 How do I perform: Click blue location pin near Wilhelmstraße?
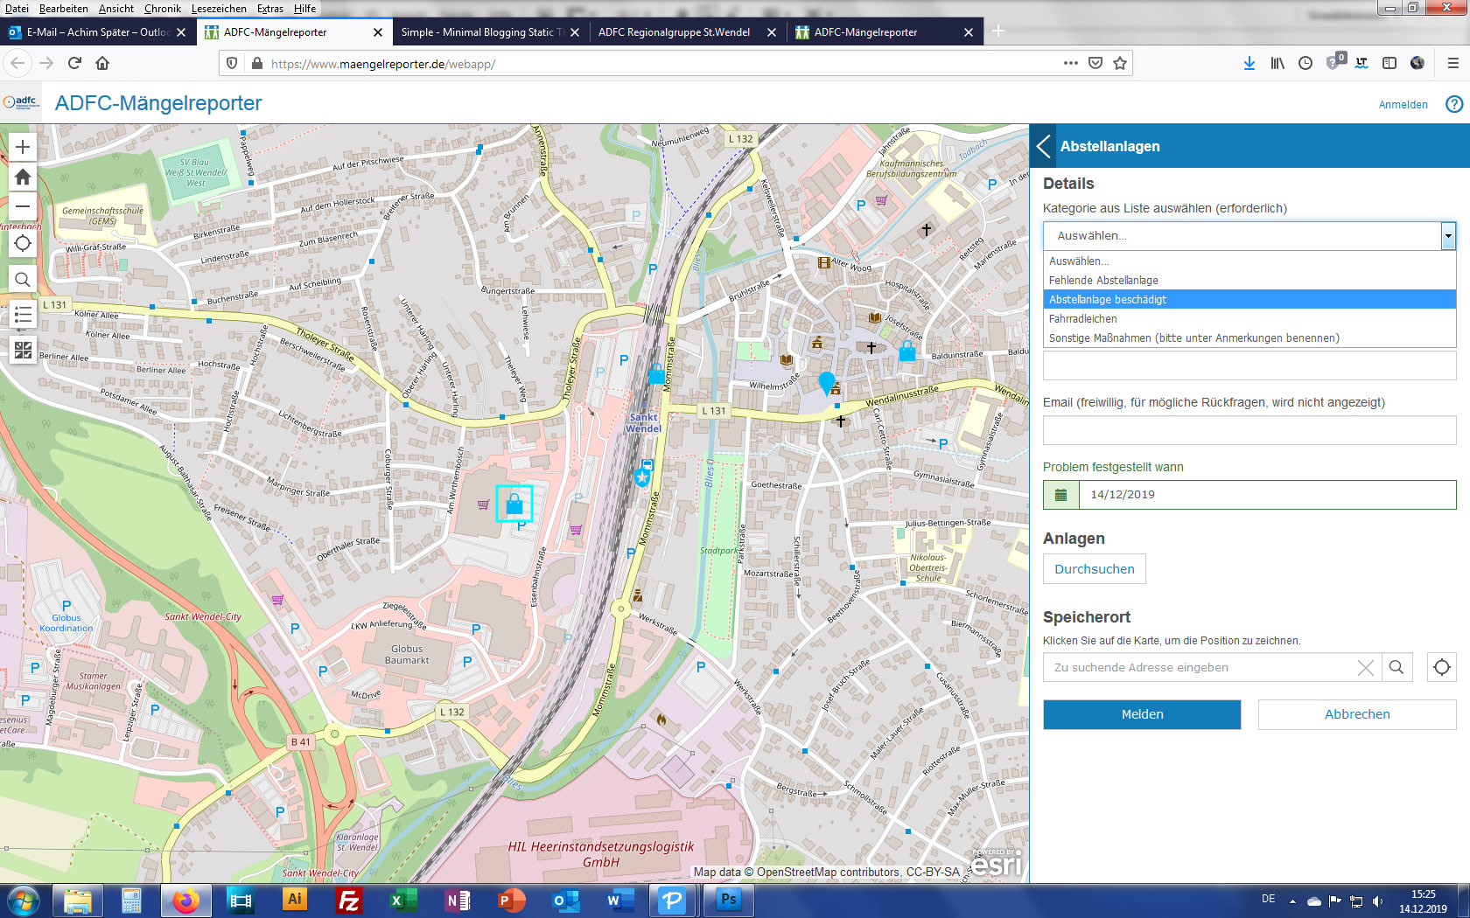pos(826,383)
